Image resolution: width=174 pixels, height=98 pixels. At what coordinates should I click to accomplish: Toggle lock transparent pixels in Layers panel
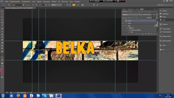(x=129, y=18)
